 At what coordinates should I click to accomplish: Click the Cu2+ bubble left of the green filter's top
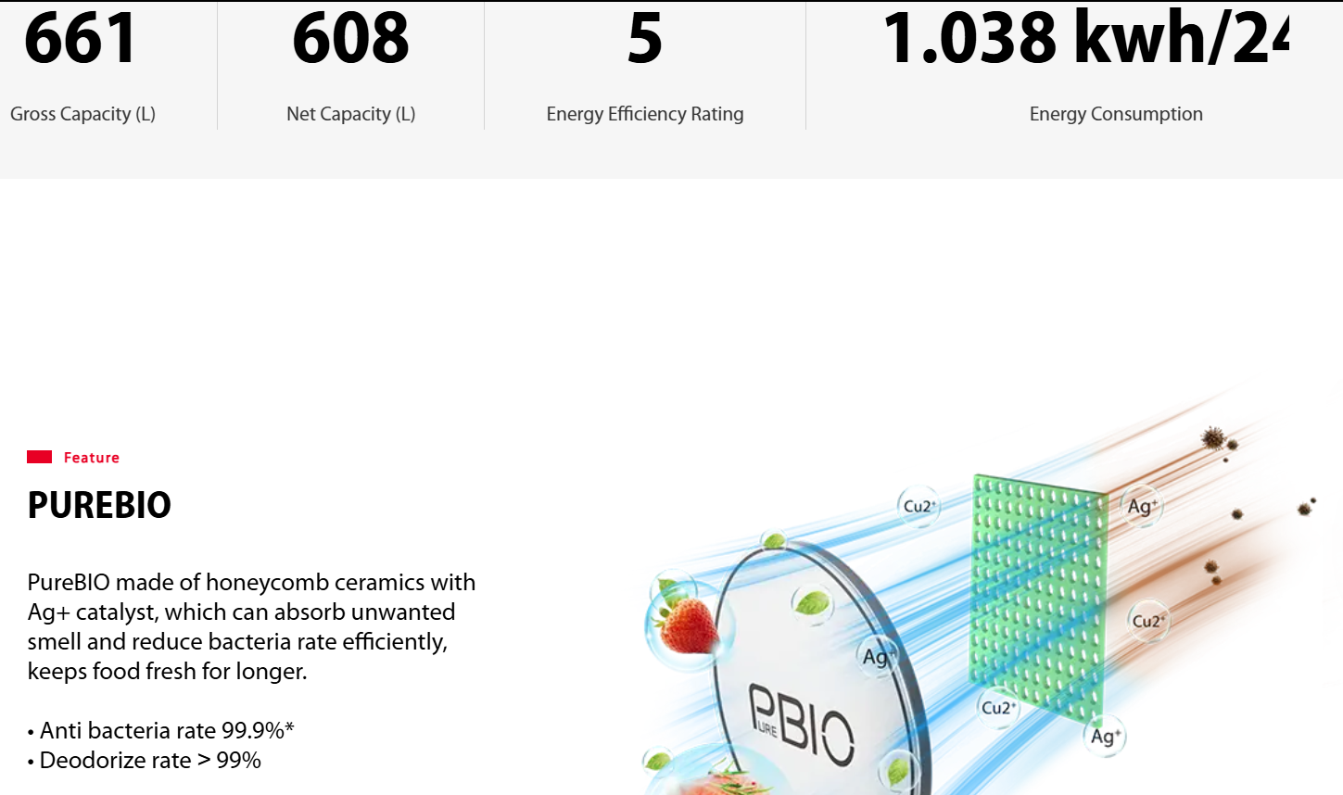(x=919, y=506)
